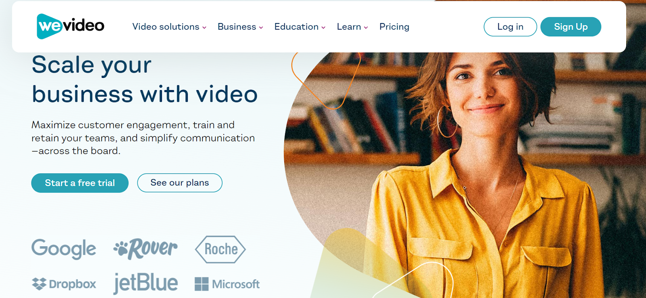The height and width of the screenshot is (298, 646).
Task: Go to the Pricing page
Action: tap(394, 27)
